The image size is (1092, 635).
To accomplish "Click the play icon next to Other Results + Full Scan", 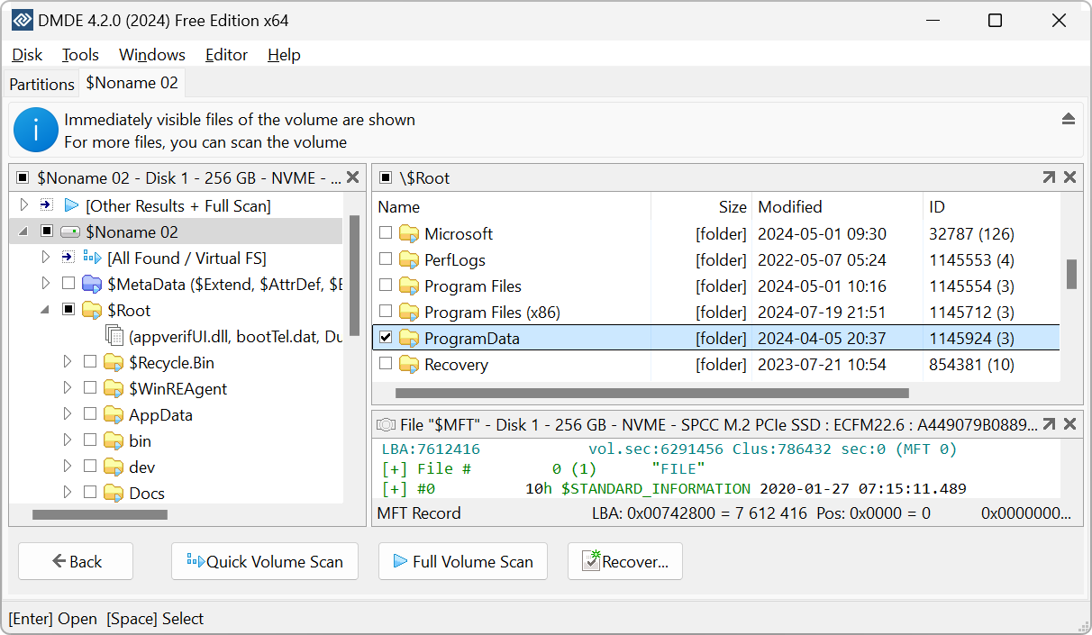I will point(71,205).
